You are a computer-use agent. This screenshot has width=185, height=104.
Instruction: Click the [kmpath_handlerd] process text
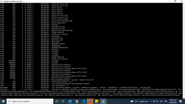60,48
